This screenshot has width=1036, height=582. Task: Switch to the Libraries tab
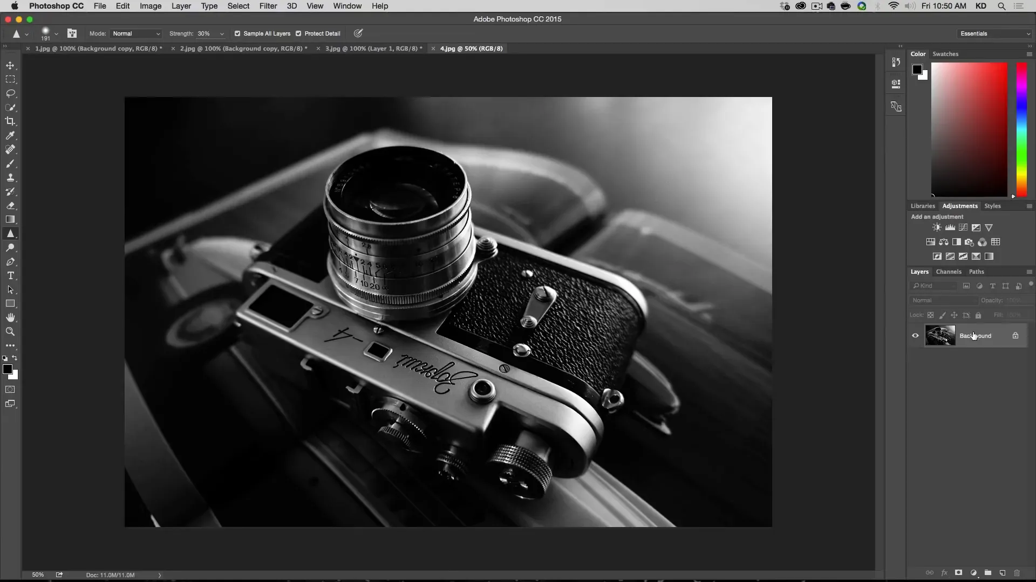coord(923,206)
